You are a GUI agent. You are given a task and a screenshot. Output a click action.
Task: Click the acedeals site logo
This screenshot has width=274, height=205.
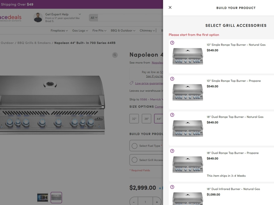11,18
